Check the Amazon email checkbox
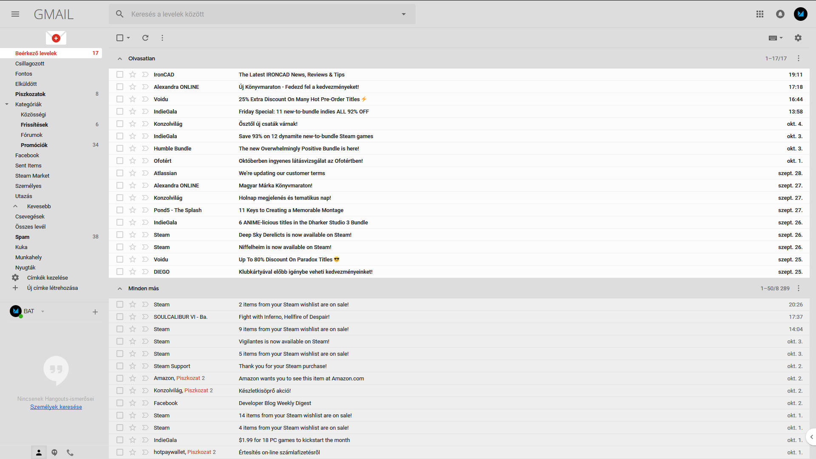Screen dimensions: 816x459 [120, 378]
